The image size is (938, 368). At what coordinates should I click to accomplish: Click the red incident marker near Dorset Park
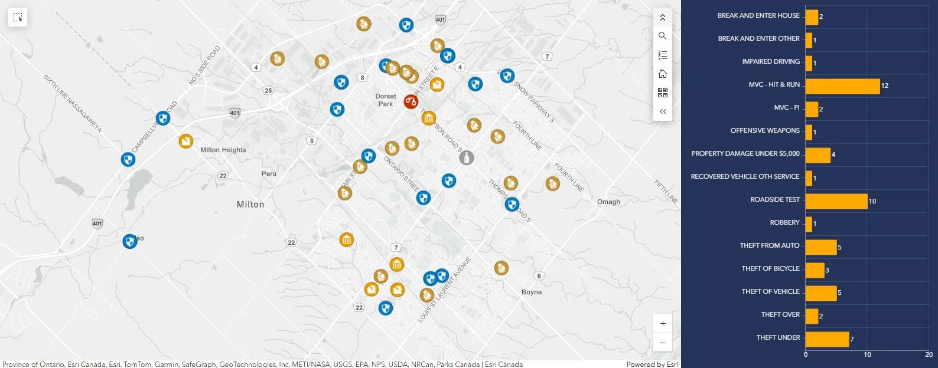tap(411, 101)
